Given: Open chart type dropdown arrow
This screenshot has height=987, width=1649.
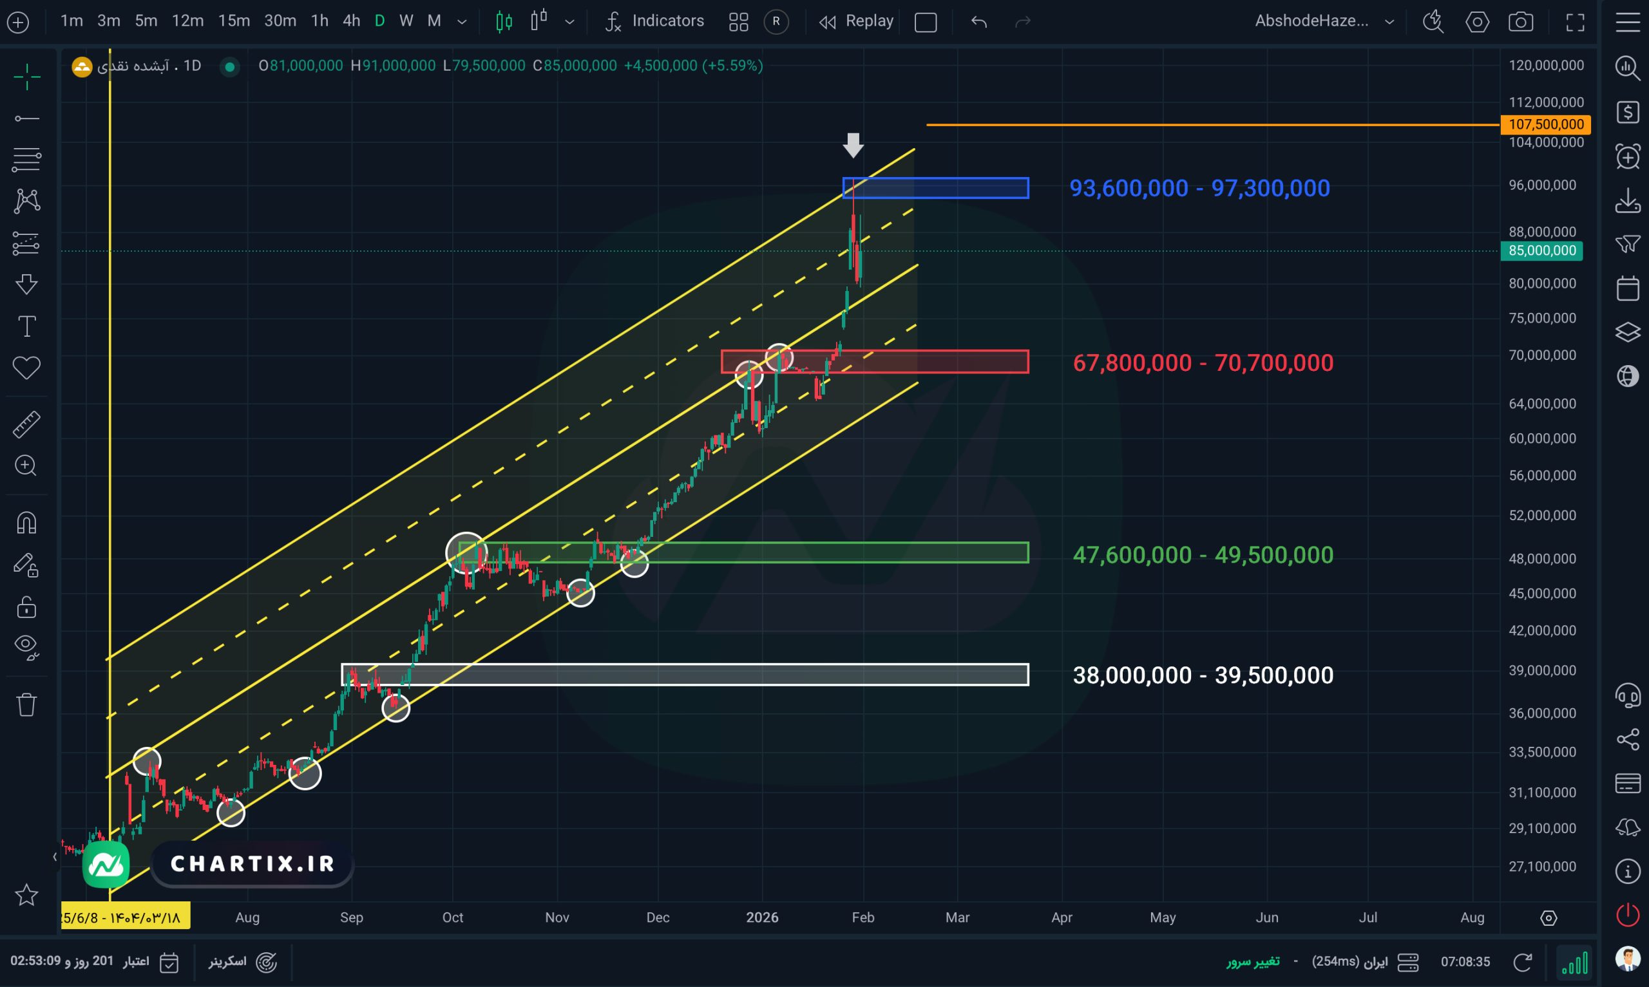Looking at the screenshot, I should click(x=569, y=22).
